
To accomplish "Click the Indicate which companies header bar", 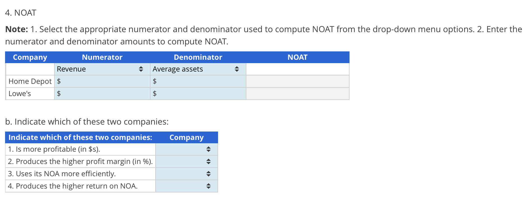I will tap(80, 137).
